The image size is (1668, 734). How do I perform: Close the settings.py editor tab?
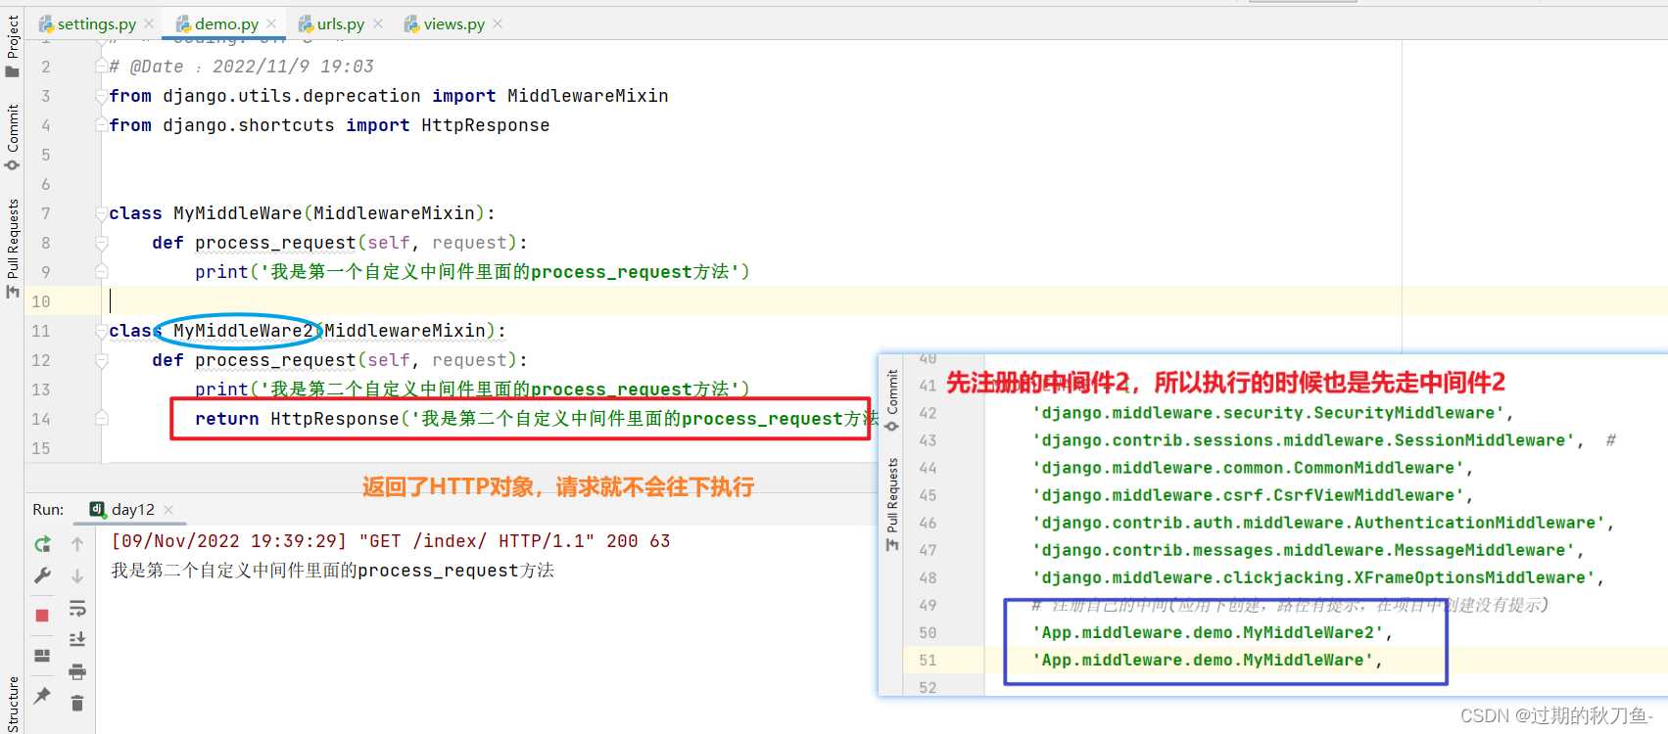pyautogui.click(x=149, y=23)
